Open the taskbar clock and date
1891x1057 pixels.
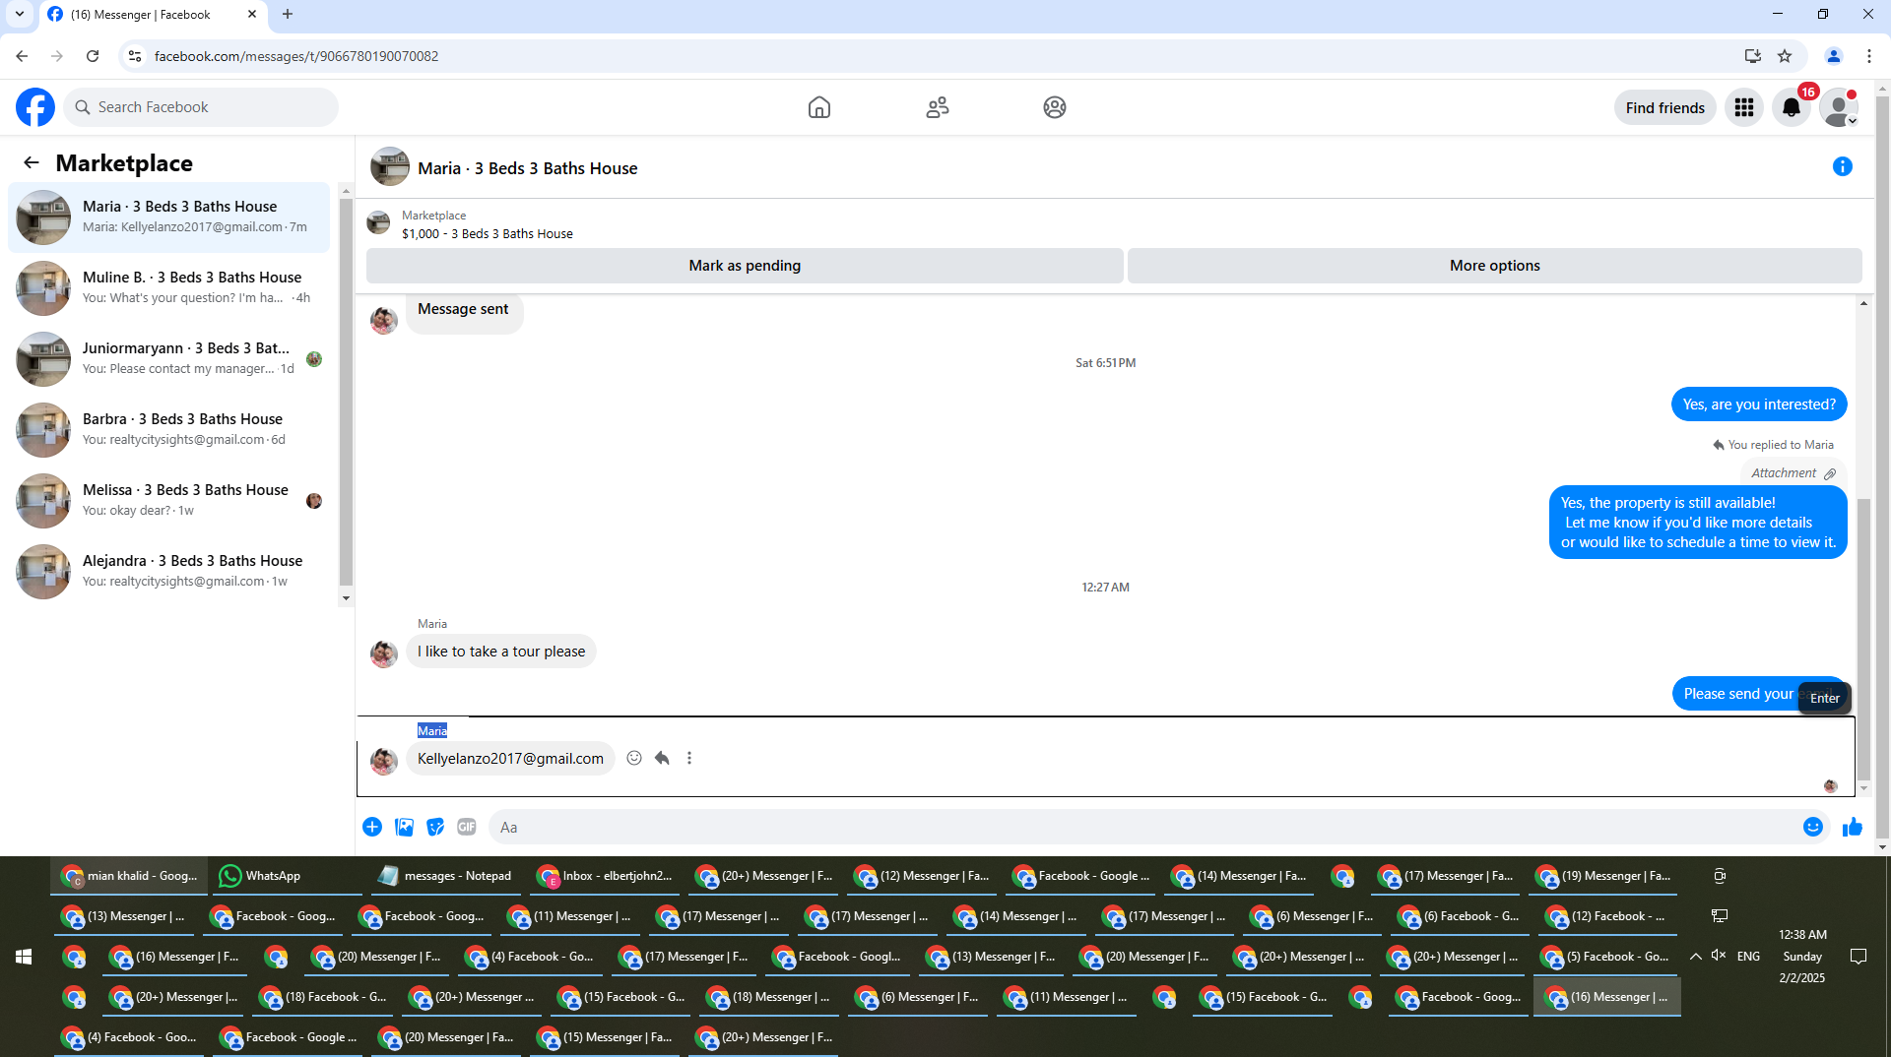1802,957
